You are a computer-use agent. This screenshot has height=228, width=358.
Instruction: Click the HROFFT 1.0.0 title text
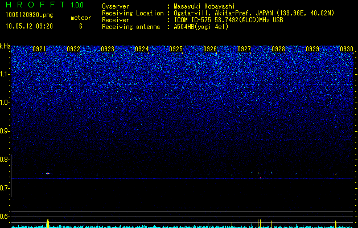[44, 5]
